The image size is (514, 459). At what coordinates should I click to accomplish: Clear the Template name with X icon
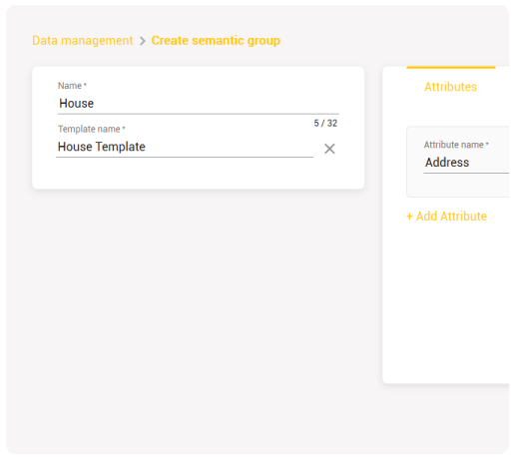tap(329, 149)
